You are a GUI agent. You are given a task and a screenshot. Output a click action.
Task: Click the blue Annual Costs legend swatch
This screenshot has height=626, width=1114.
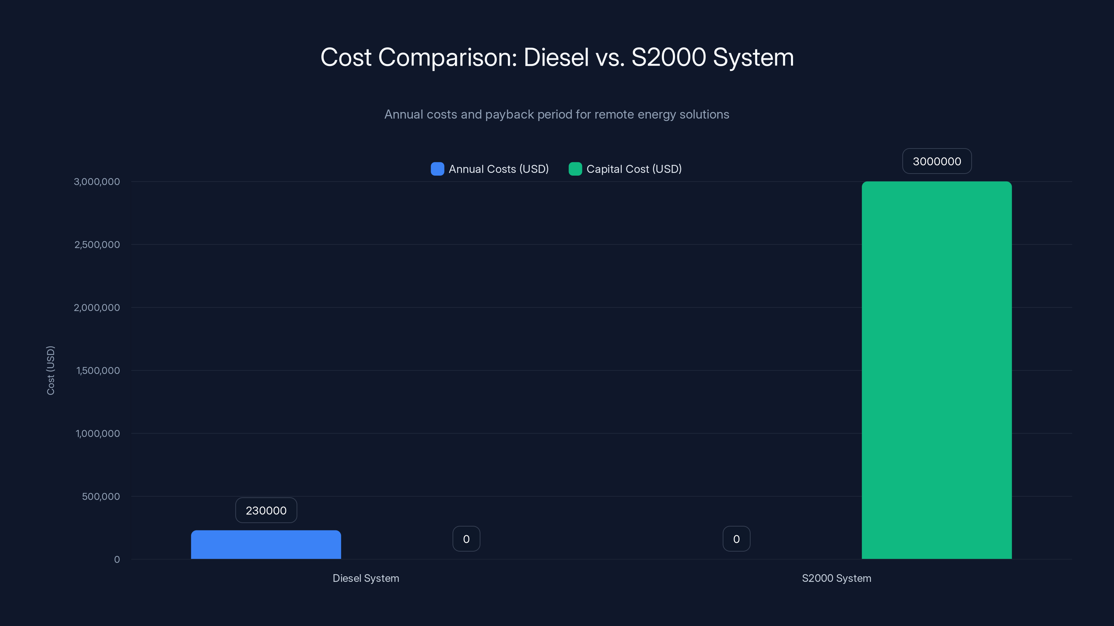point(437,169)
